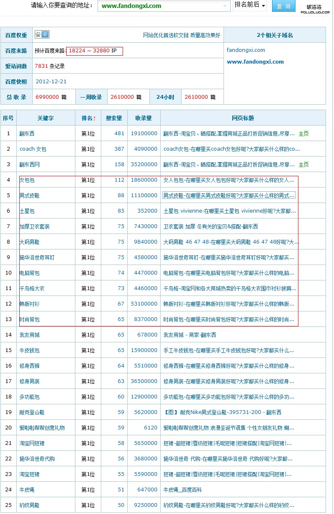Open keyword 施华洛世奇代购
This screenshot has width=334, height=514.
(37, 459)
